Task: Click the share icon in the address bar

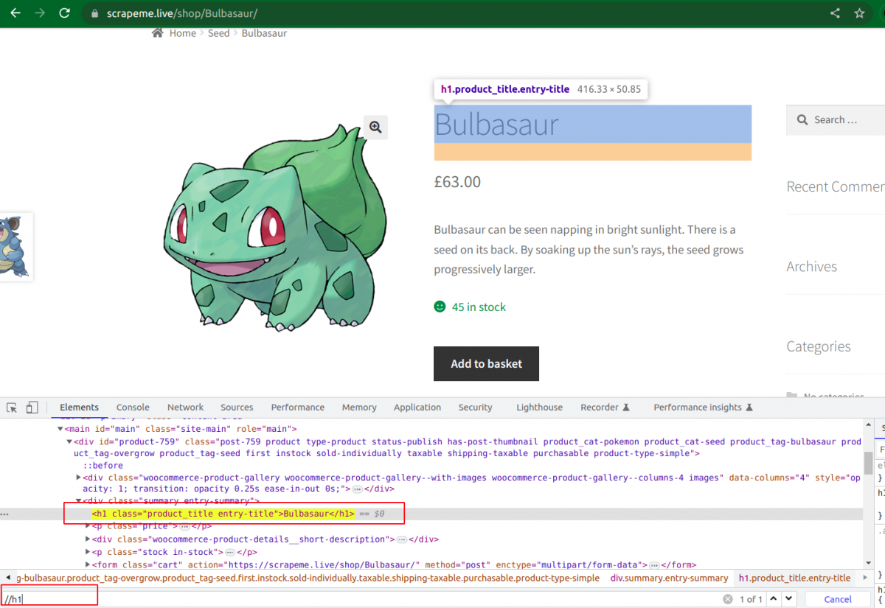Action: (x=834, y=13)
